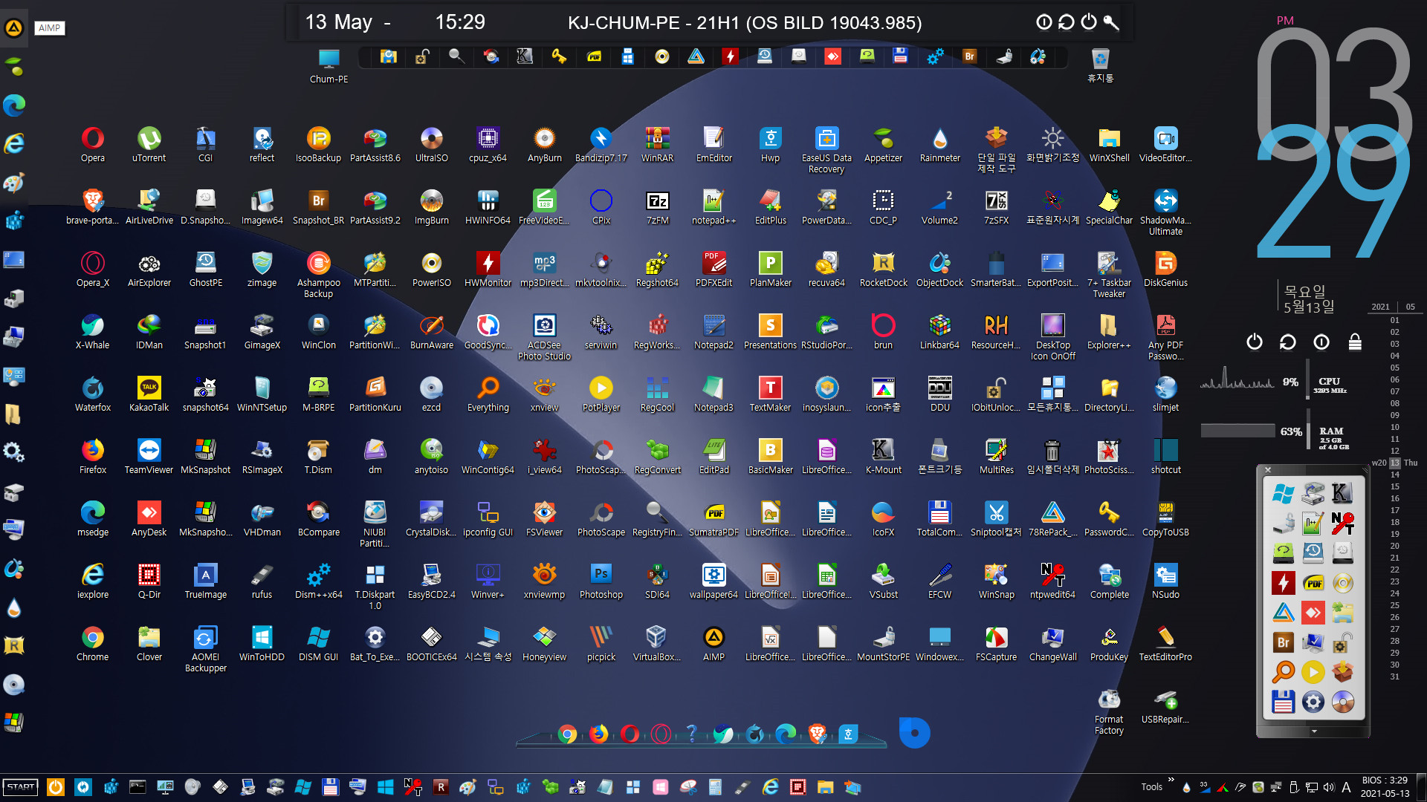Open the HWiNFO64 shortcut

pos(488,206)
